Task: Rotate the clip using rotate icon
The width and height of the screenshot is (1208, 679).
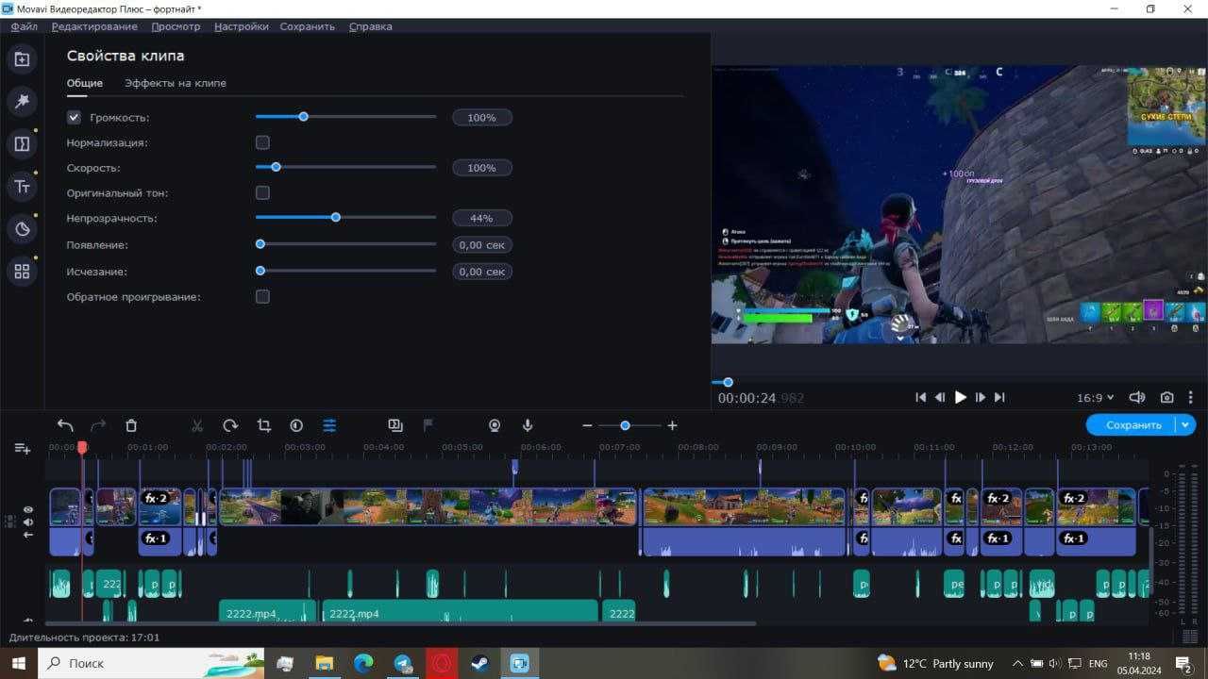Action: coord(230,425)
